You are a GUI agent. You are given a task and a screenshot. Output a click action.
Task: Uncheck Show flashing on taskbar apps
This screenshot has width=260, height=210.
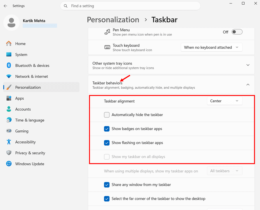(107, 143)
